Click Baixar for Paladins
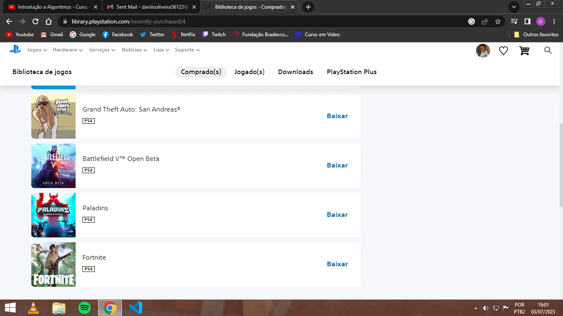This screenshot has width=563, height=316. pyautogui.click(x=337, y=215)
